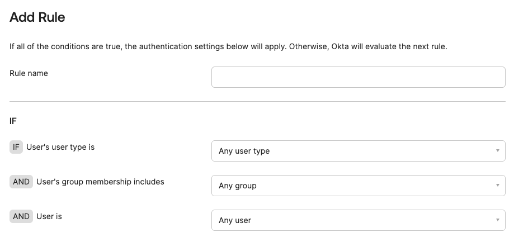Viewport: 514px width, 237px height.
Task: Select the 'Any user type' value text
Action: click(244, 151)
